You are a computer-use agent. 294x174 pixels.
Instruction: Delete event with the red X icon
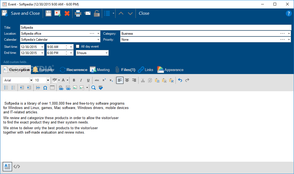[67, 13]
